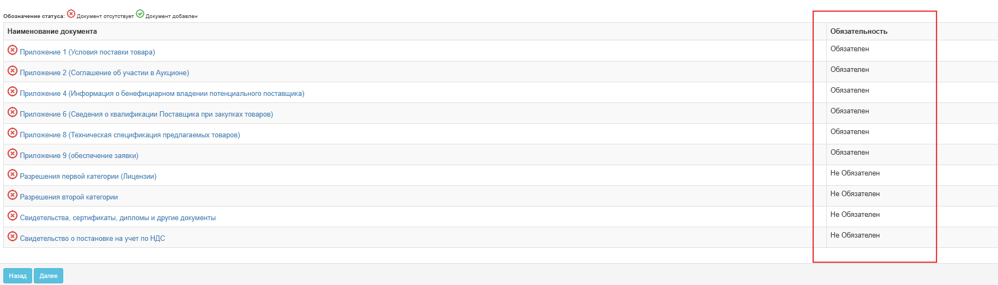Open Приложение 8 Техническая спецификация link
The image size is (998, 285).
click(x=130, y=135)
